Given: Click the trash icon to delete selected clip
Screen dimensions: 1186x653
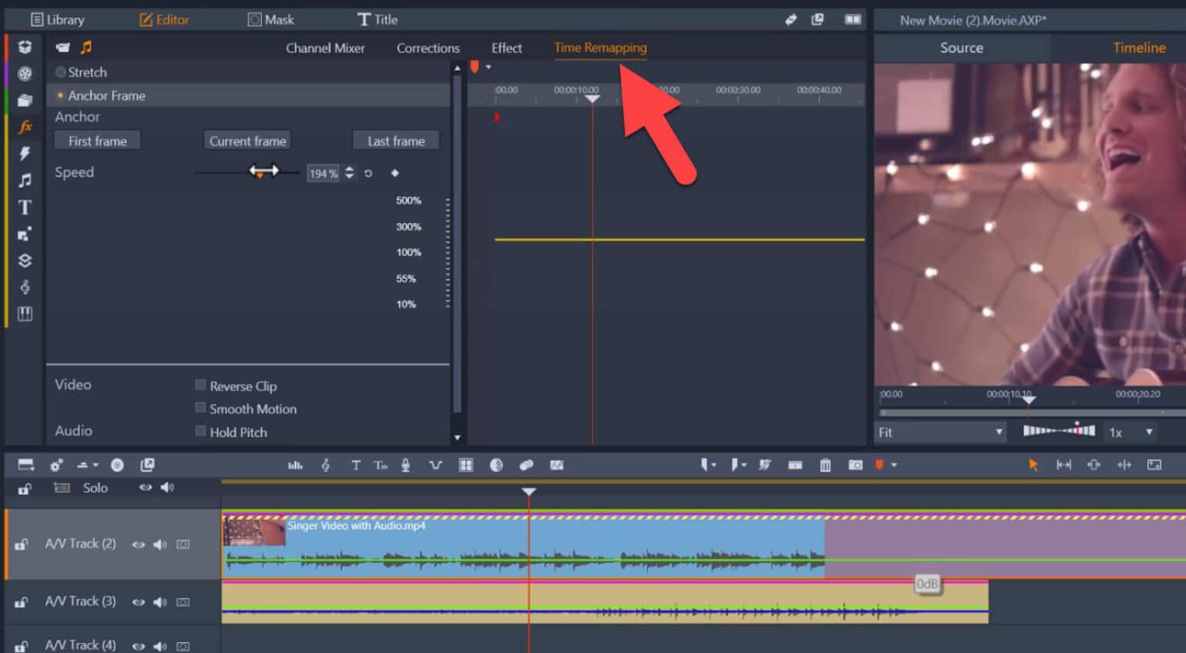Looking at the screenshot, I should (x=825, y=465).
